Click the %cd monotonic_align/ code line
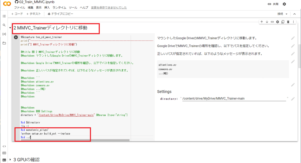Screen dimensions: 301x163 pyautogui.click(x=34, y=130)
